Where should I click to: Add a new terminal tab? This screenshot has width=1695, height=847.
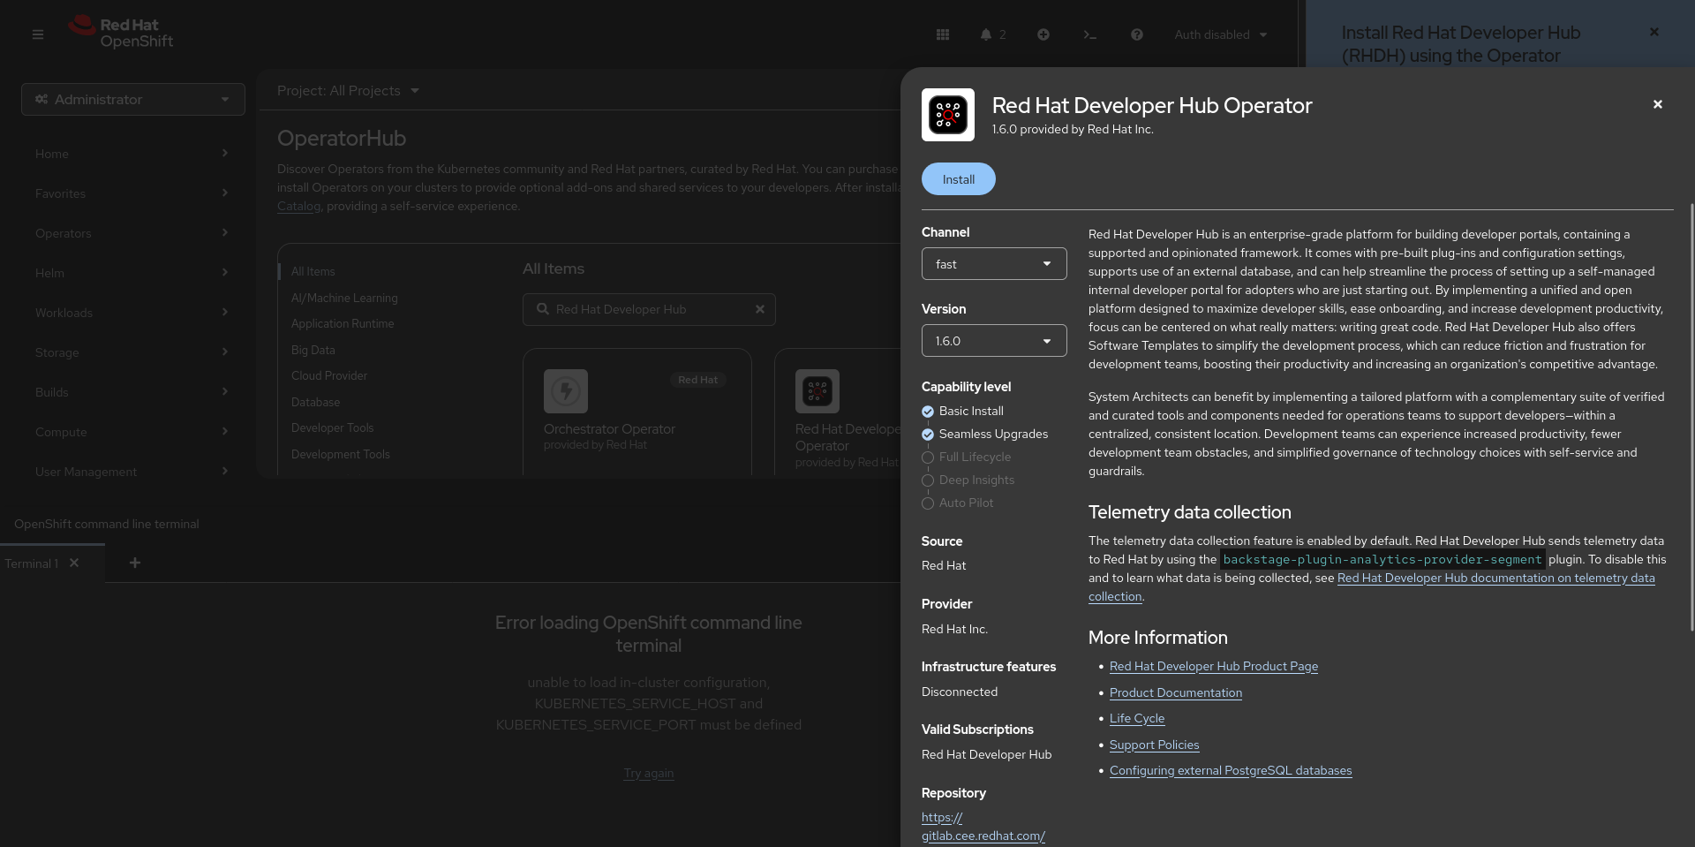135,563
